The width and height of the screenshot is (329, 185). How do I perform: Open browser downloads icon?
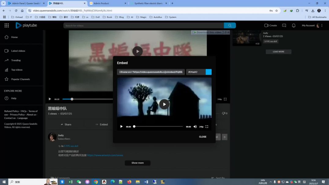312,10
